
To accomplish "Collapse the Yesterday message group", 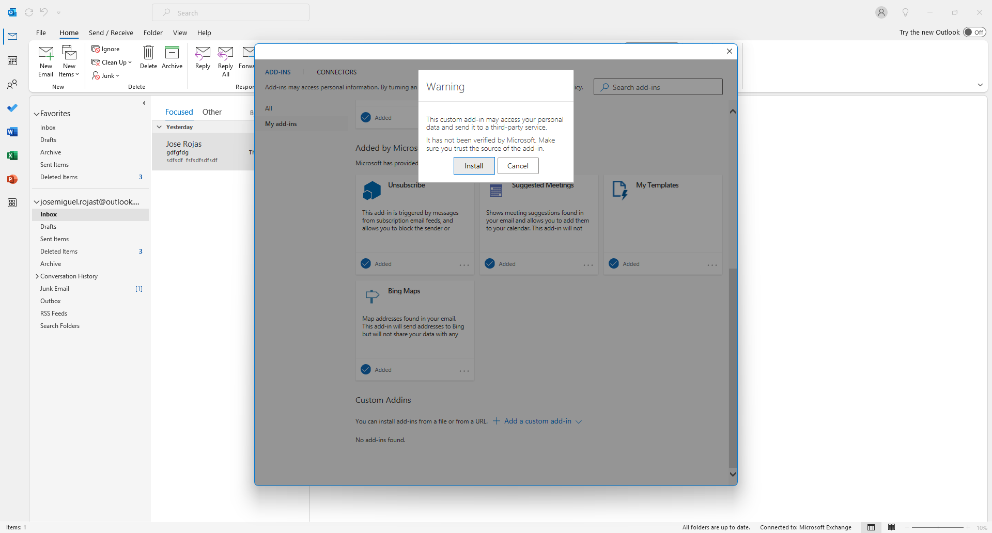I will (159, 127).
